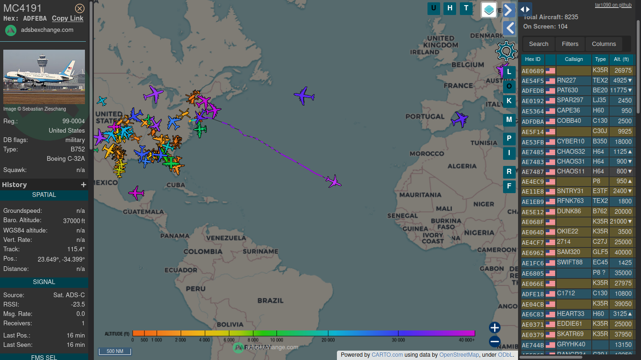Open the settings gear icon
This screenshot has width=641, height=360.
pyautogui.click(x=506, y=50)
